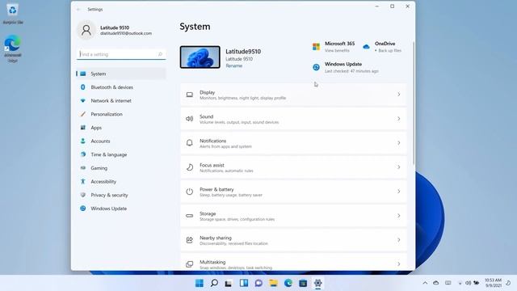Click the OneDrive cloud icon
The height and width of the screenshot is (291, 517).
(366, 47)
